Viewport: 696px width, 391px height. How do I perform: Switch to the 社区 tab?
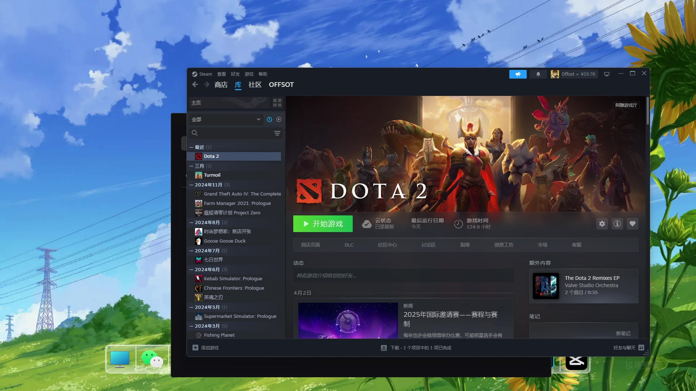[x=255, y=85]
